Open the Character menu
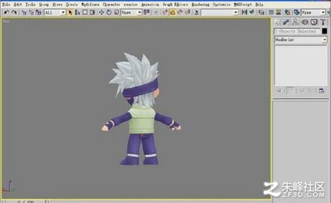 [111, 5]
